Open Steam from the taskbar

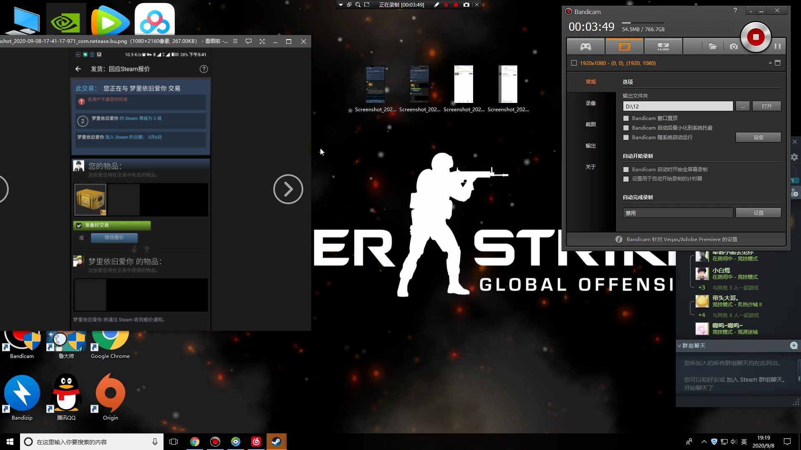click(x=276, y=442)
